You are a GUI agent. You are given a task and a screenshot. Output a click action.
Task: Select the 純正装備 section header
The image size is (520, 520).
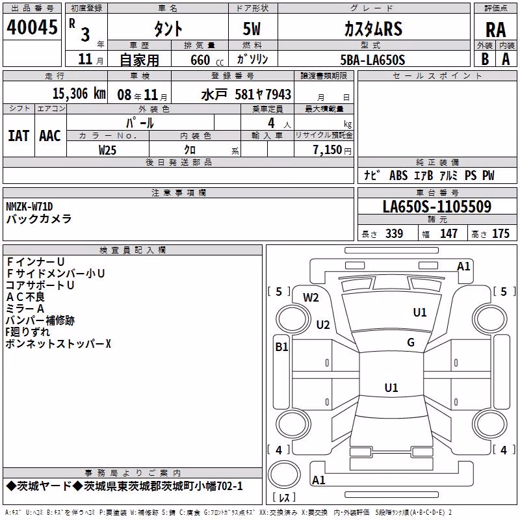coord(437,162)
